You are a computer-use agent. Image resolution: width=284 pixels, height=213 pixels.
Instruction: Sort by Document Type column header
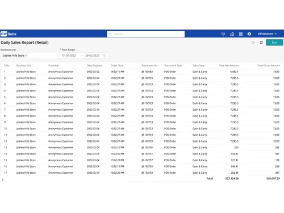pyautogui.click(x=173, y=65)
